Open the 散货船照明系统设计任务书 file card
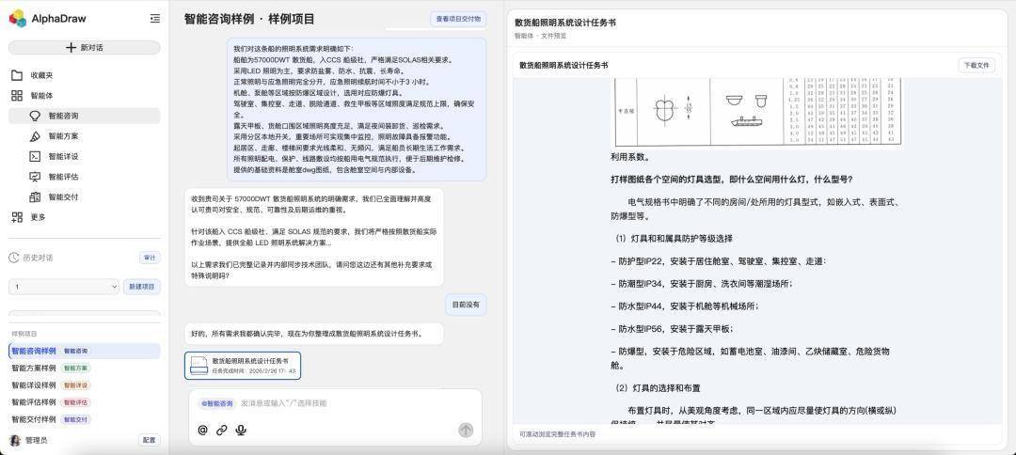 pyautogui.click(x=244, y=366)
